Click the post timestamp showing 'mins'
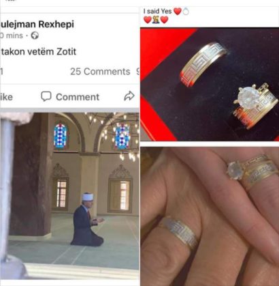The image size is (279, 286). 12,35
